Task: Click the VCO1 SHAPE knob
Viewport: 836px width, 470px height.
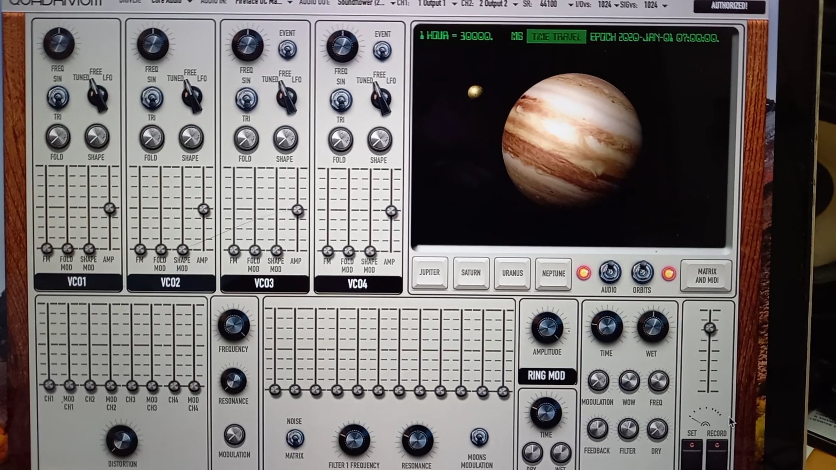Action: 97,136
